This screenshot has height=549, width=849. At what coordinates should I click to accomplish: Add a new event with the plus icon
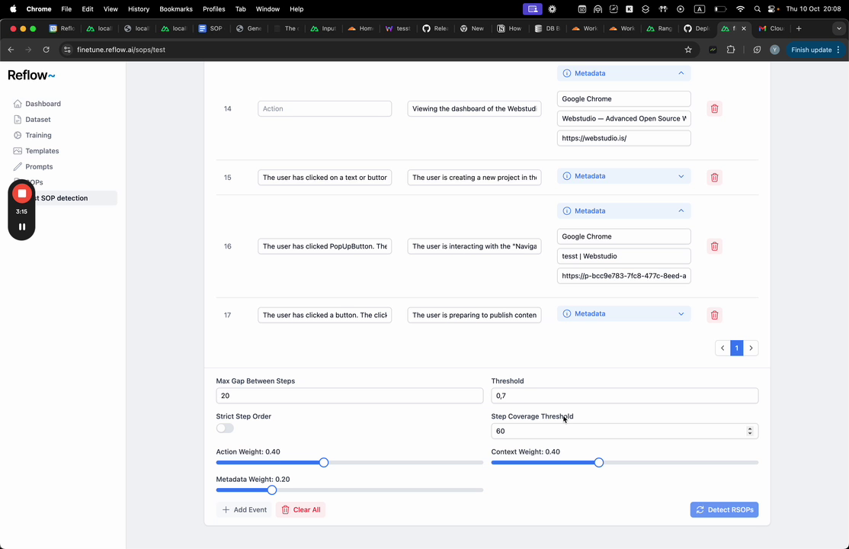[x=243, y=509]
